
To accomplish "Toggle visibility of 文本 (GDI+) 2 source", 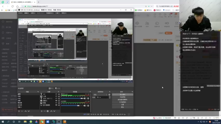I will click(x=56, y=98).
